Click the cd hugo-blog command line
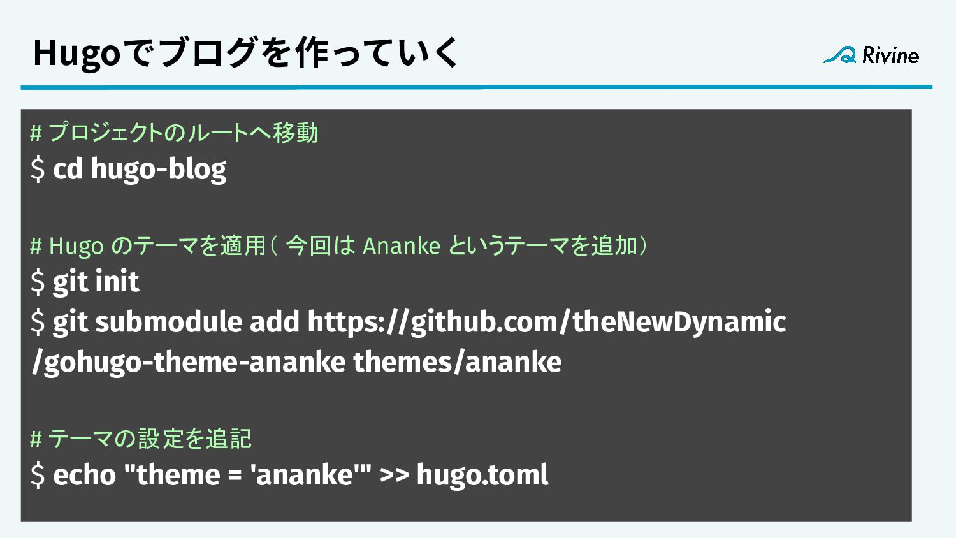956x538 pixels. 128,170
